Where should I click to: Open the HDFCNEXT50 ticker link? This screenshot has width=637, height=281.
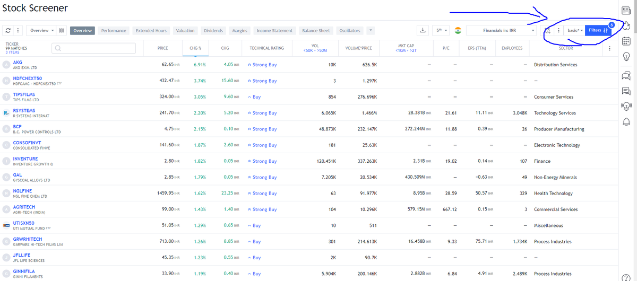pos(27,78)
